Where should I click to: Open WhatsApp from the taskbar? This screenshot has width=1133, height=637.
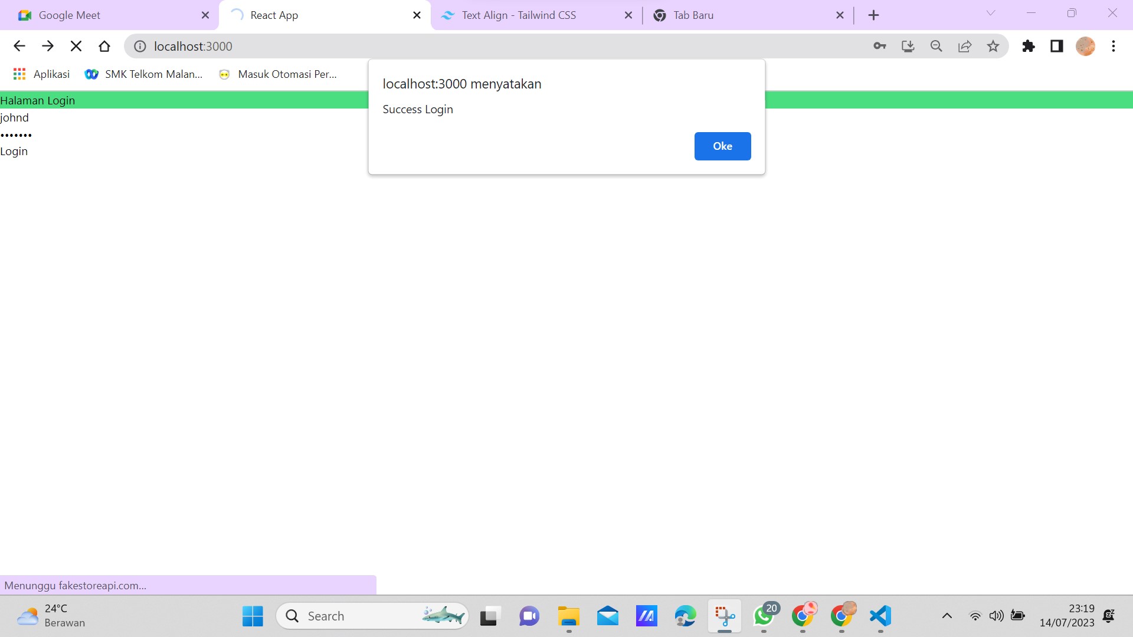[x=764, y=615]
